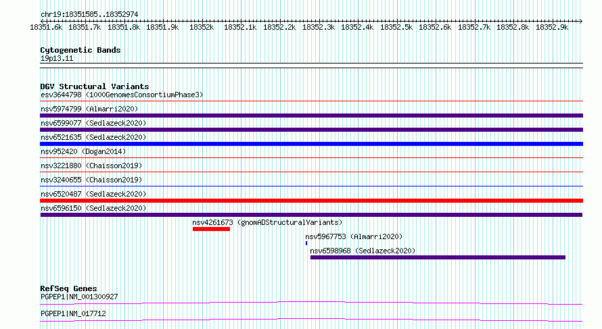Click the thick red bar for nsv6520487

click(x=311, y=201)
